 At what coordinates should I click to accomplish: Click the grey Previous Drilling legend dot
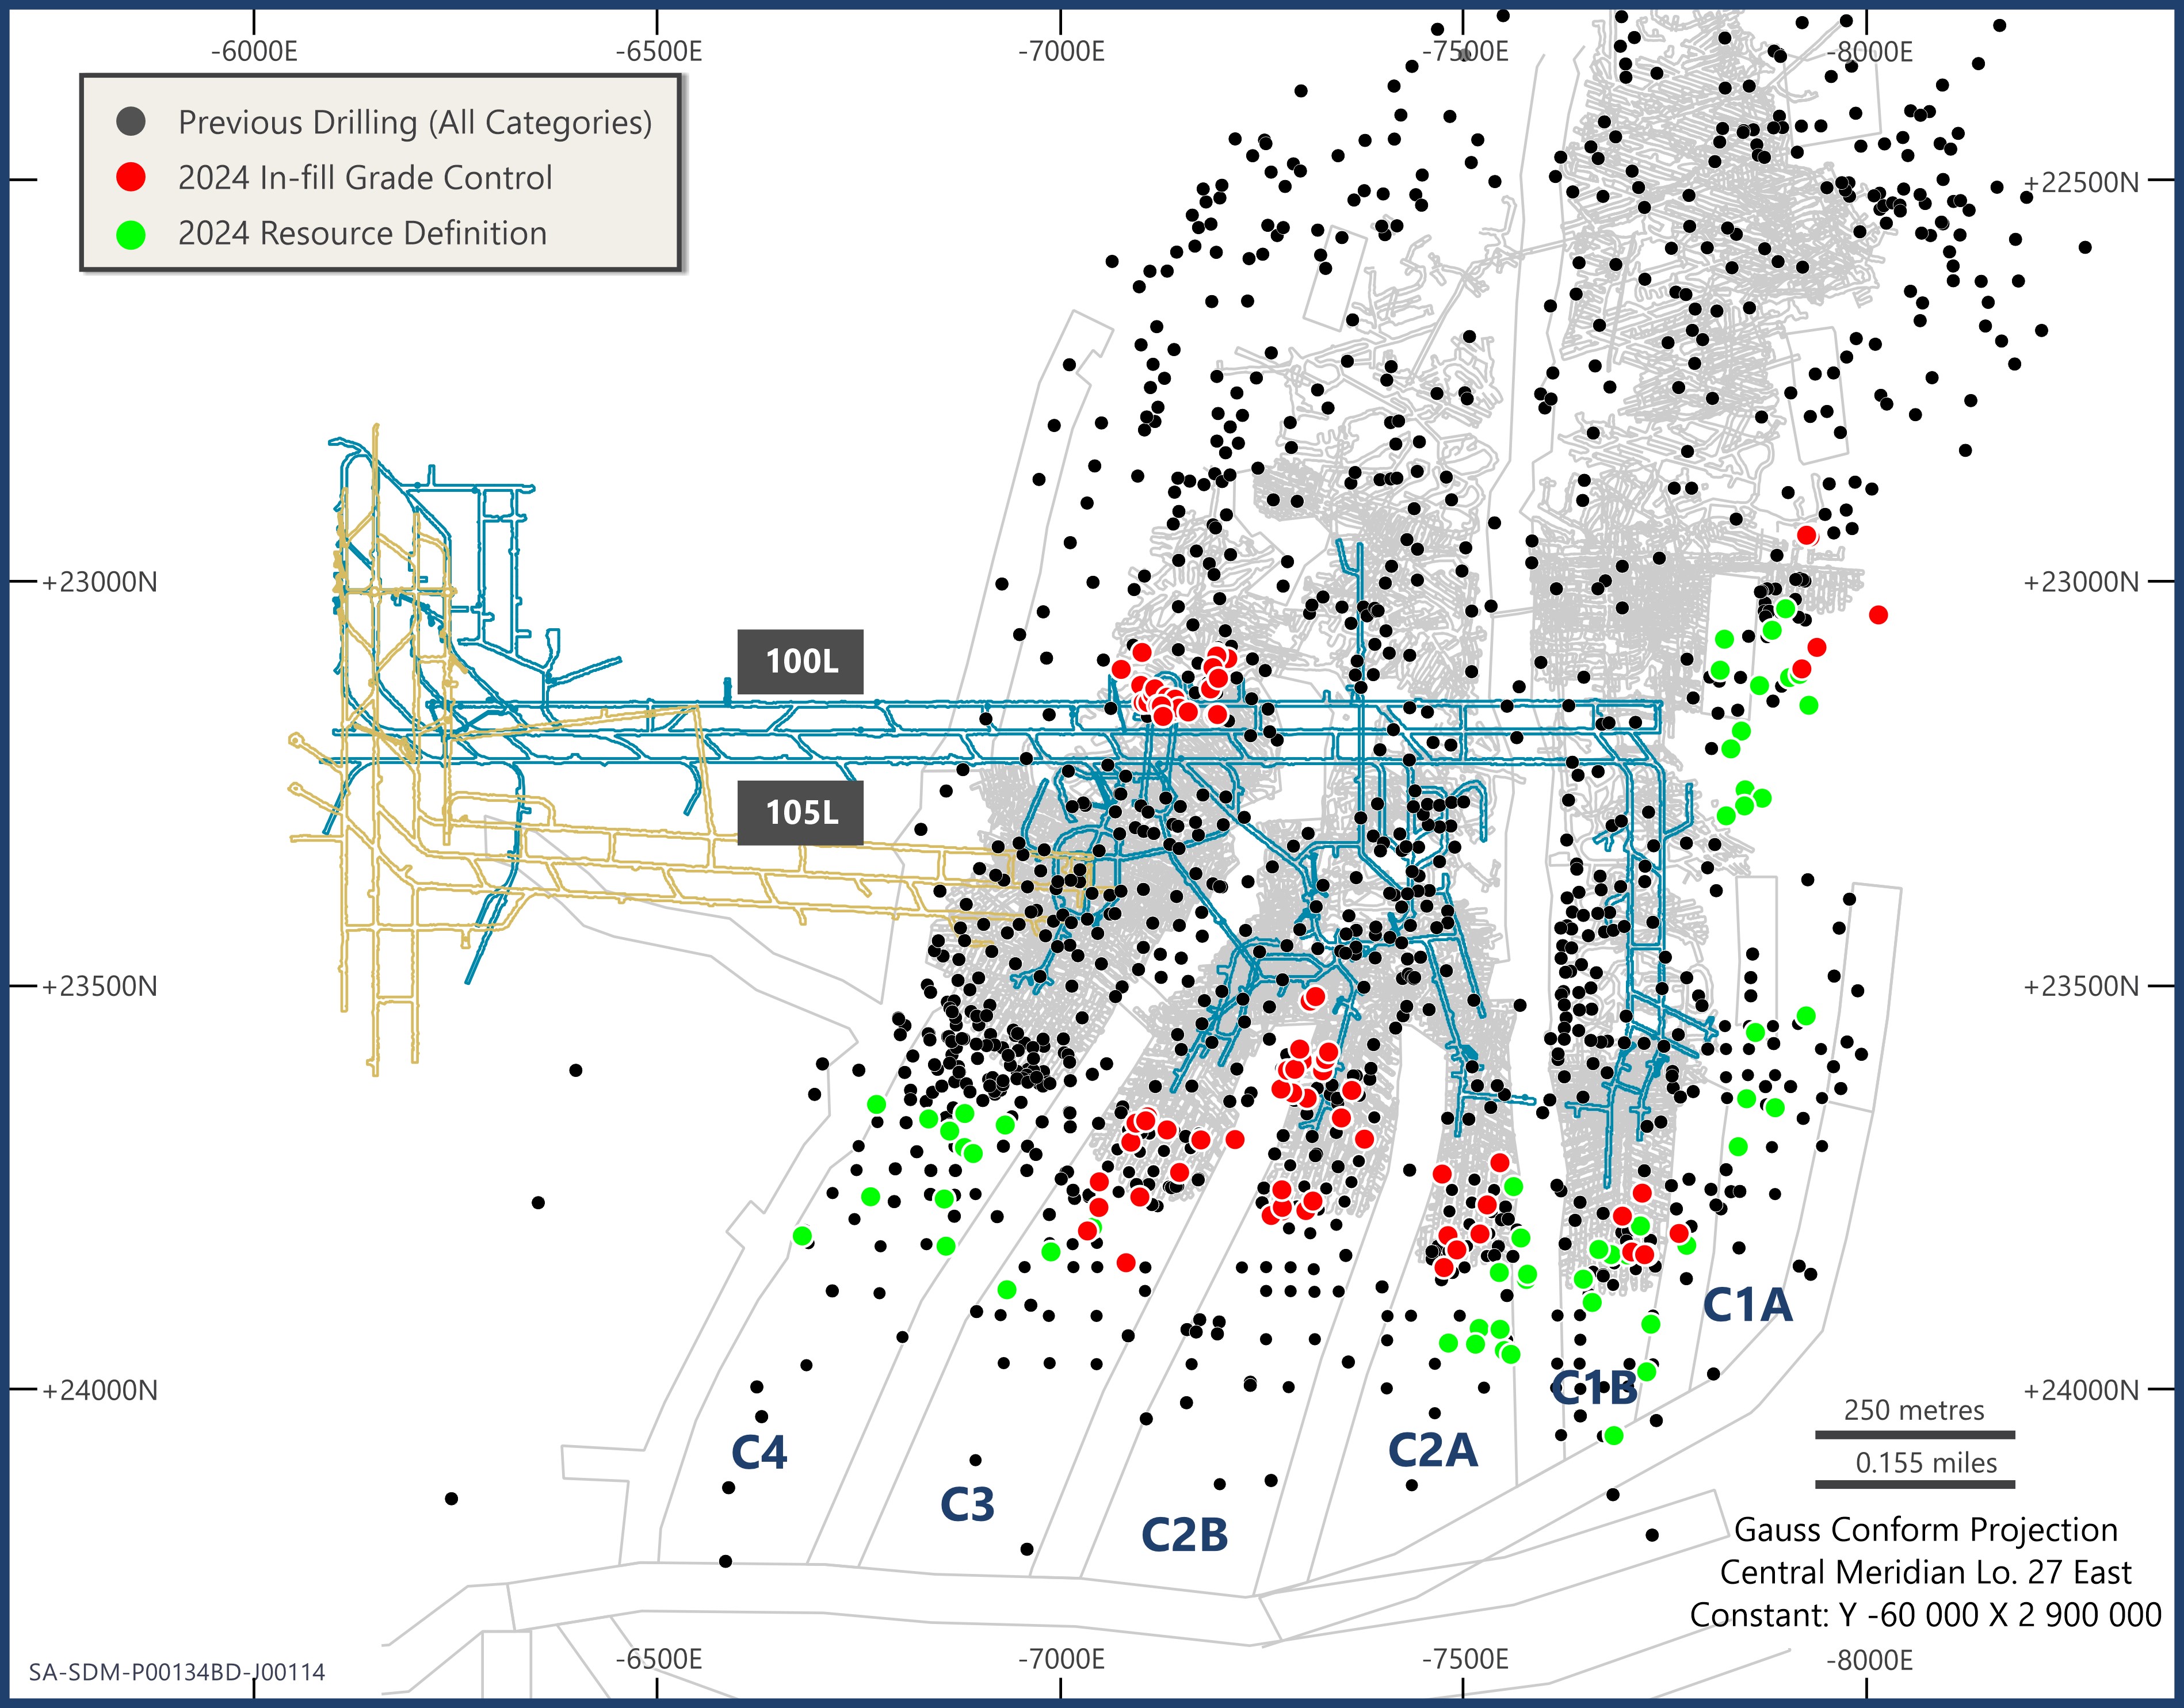(x=131, y=122)
